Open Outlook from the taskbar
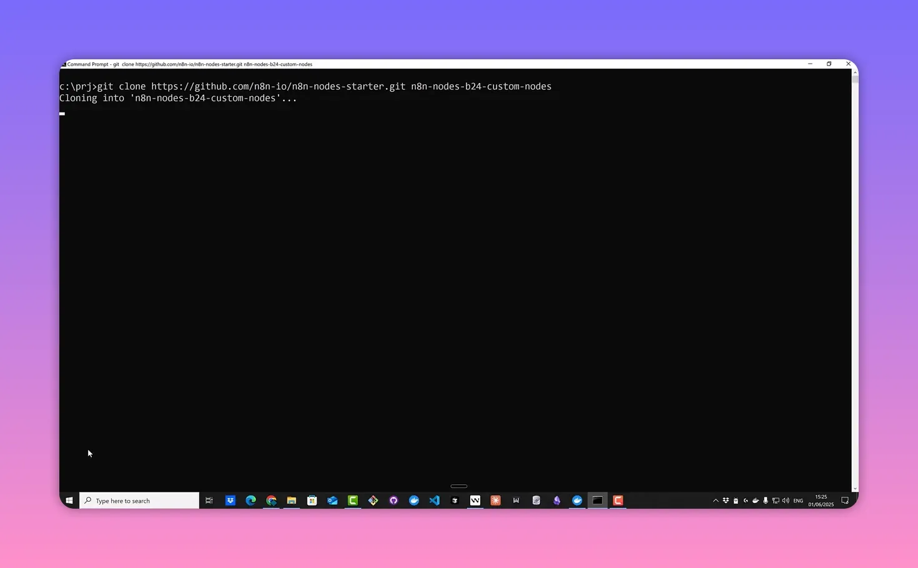This screenshot has height=568, width=918. pos(332,500)
